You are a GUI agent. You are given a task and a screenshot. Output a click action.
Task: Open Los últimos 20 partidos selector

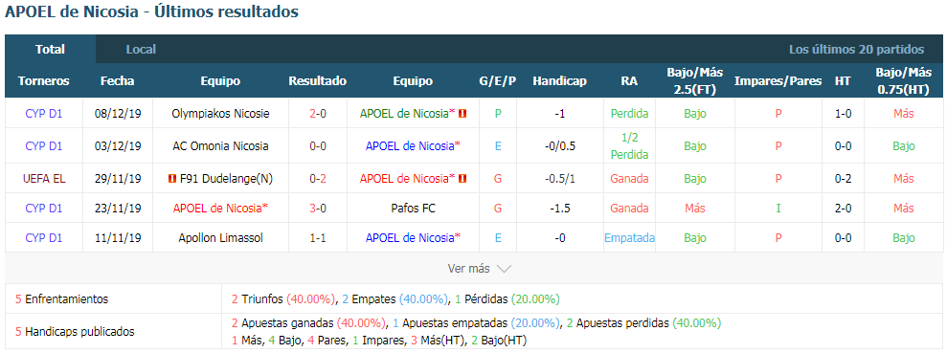(x=856, y=50)
